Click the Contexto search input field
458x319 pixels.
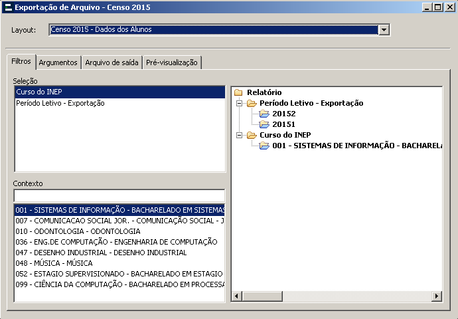[119, 195]
